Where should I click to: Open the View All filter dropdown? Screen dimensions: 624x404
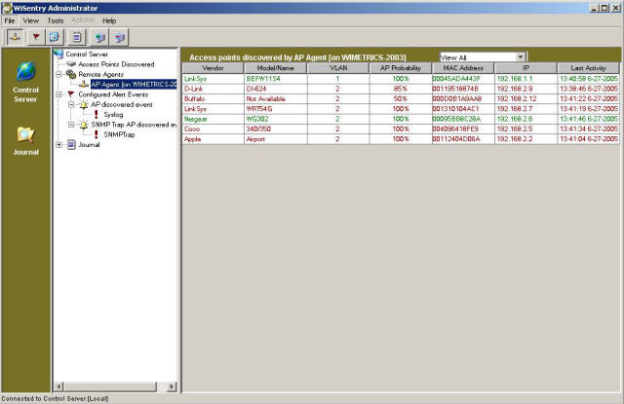tap(520, 57)
